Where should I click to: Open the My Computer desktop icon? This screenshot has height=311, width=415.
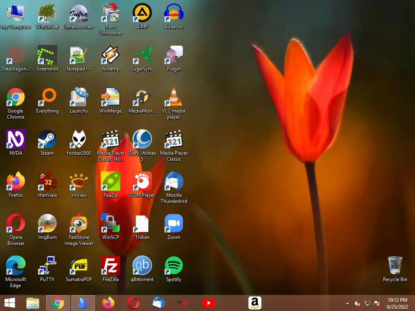(x=16, y=16)
